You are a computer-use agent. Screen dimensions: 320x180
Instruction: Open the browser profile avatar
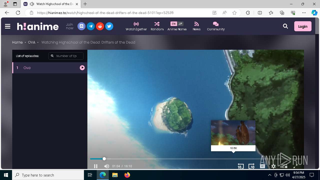point(5,4)
